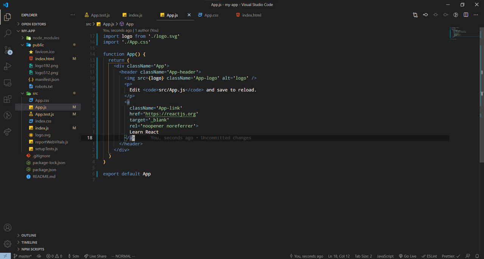Open changes with previous revision icon
484x259 pixels.
pyautogui.click(x=425, y=15)
